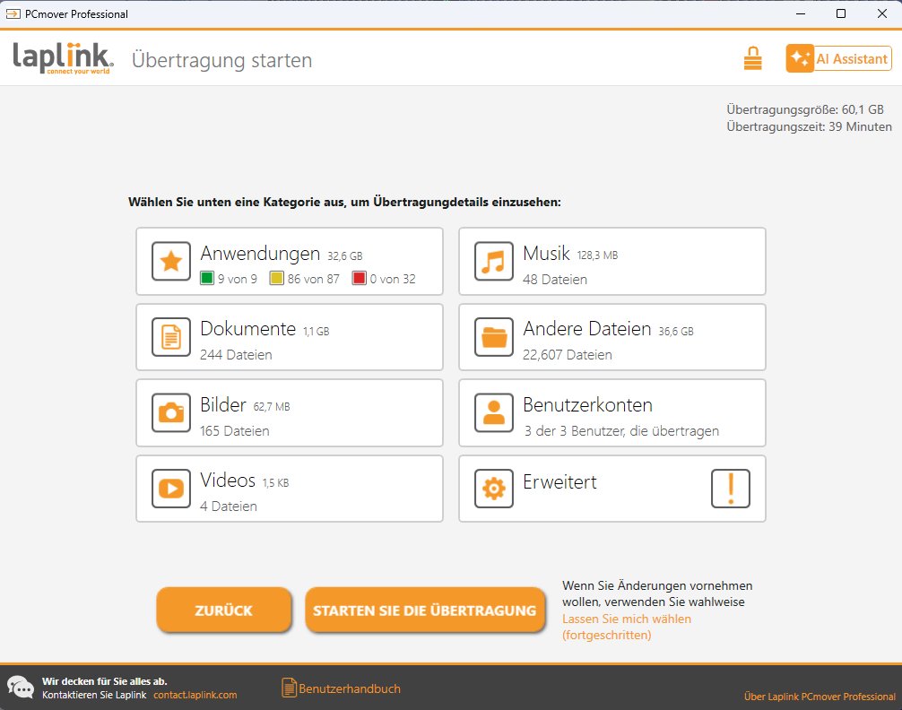The image size is (902, 710).
Task: Click the 'Übertragungszeit: 39 Minuten' text
Action: tap(809, 126)
